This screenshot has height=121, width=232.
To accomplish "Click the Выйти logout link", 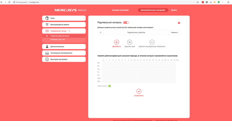I will [174, 10].
